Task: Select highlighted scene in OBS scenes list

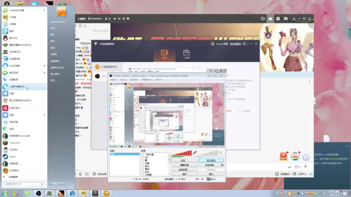Action: click(x=125, y=154)
